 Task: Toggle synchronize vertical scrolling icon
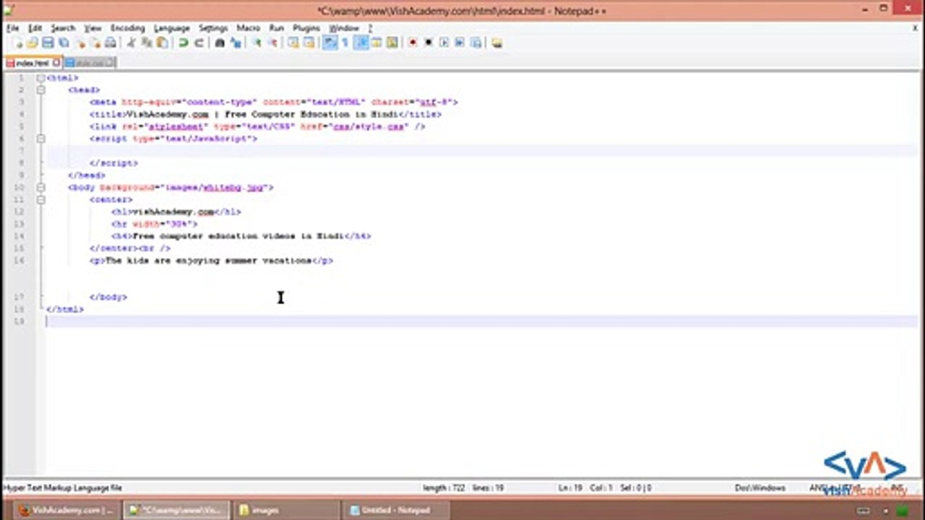[293, 43]
